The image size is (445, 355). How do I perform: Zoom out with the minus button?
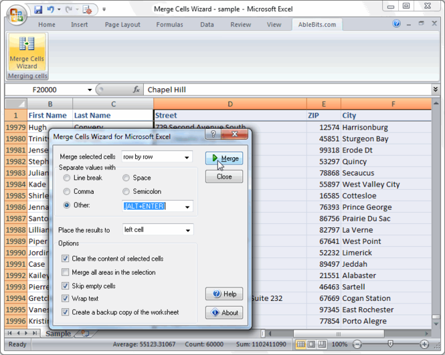pos(357,344)
